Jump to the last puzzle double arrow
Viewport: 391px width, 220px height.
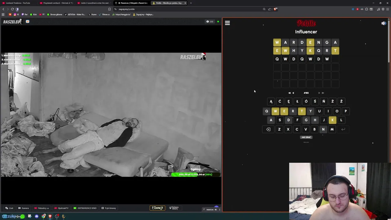click(323, 93)
